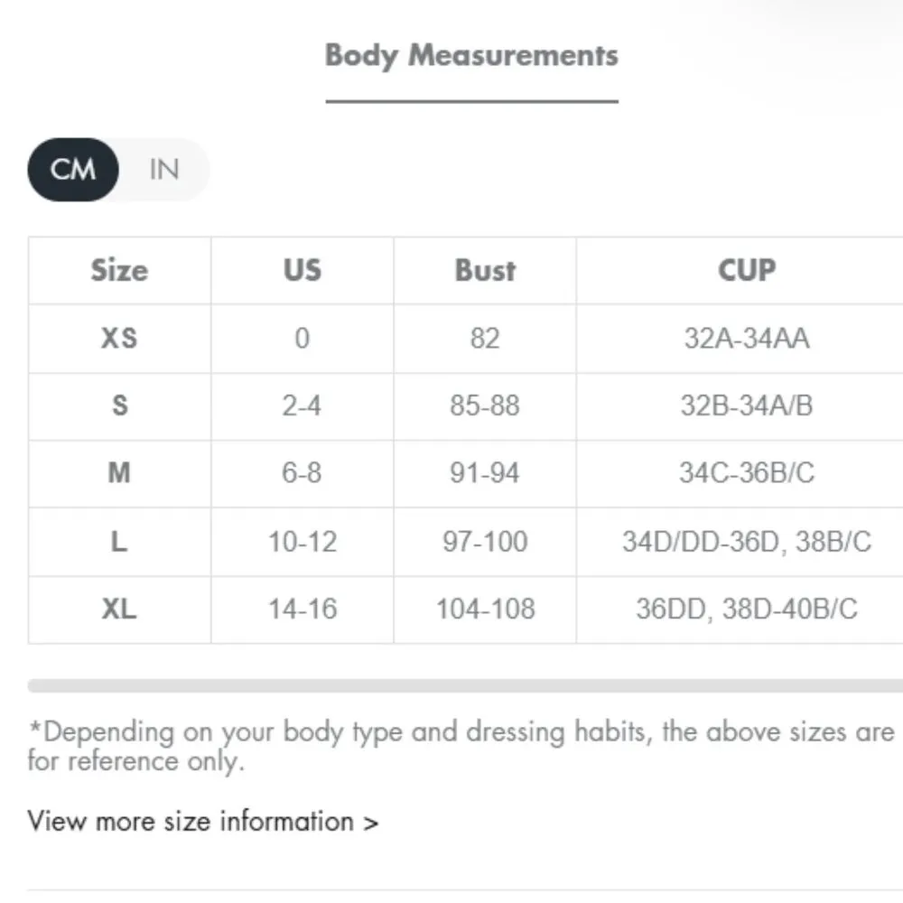The height and width of the screenshot is (903, 903).
Task: Click the US column header
Action: (302, 270)
